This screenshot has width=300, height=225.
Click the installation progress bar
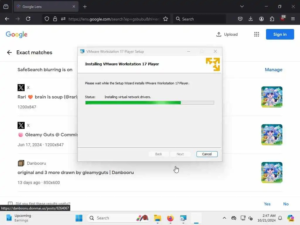(x=150, y=103)
